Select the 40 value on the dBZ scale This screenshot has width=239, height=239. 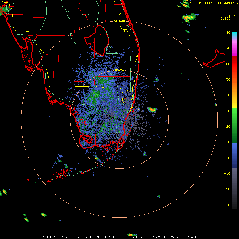click(x=228, y=95)
